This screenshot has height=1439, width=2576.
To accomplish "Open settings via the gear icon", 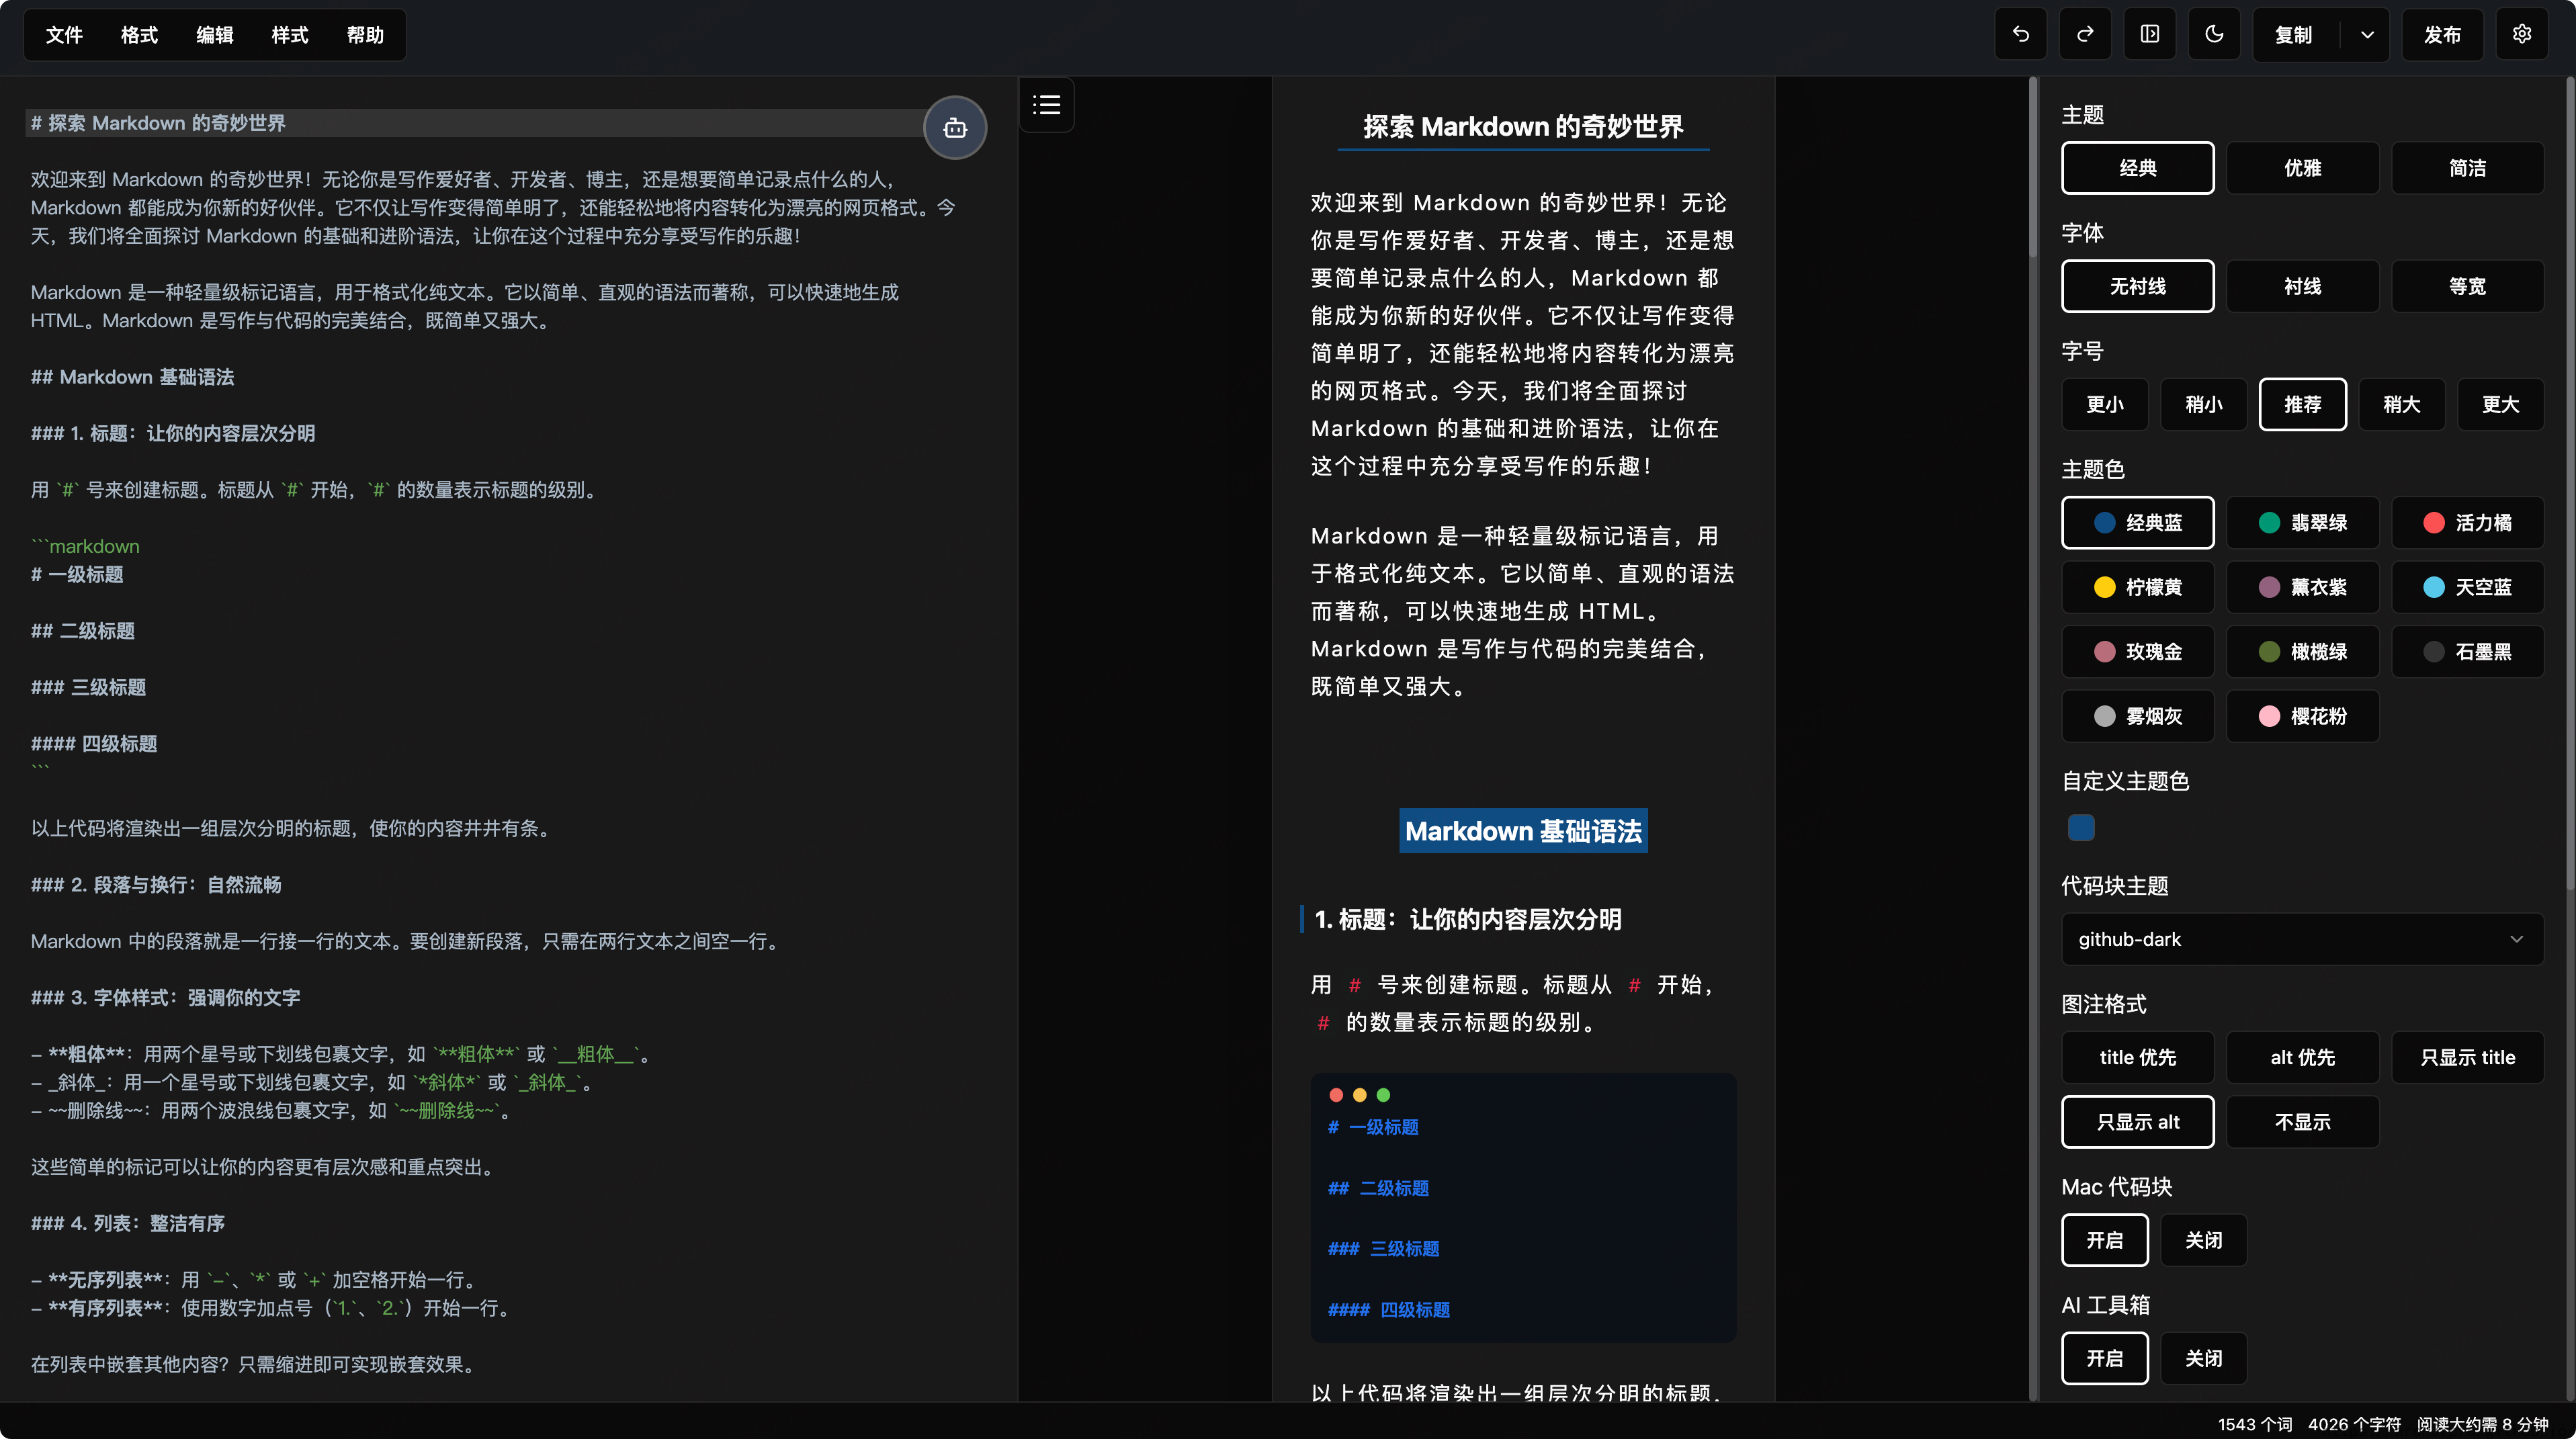I will 2522,35.
